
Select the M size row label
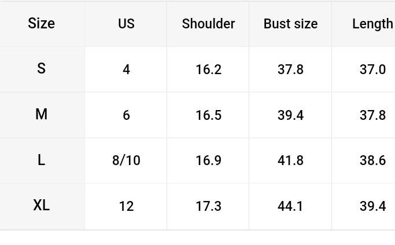[42, 115]
